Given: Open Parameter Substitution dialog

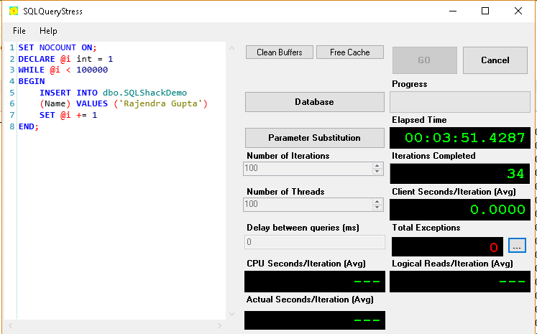Looking at the screenshot, I should click(x=314, y=137).
